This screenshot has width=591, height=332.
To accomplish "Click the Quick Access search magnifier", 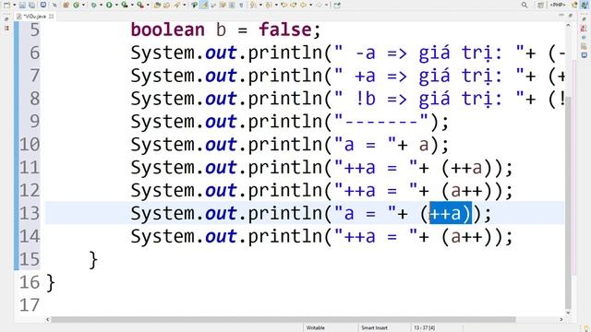I will (525, 5).
